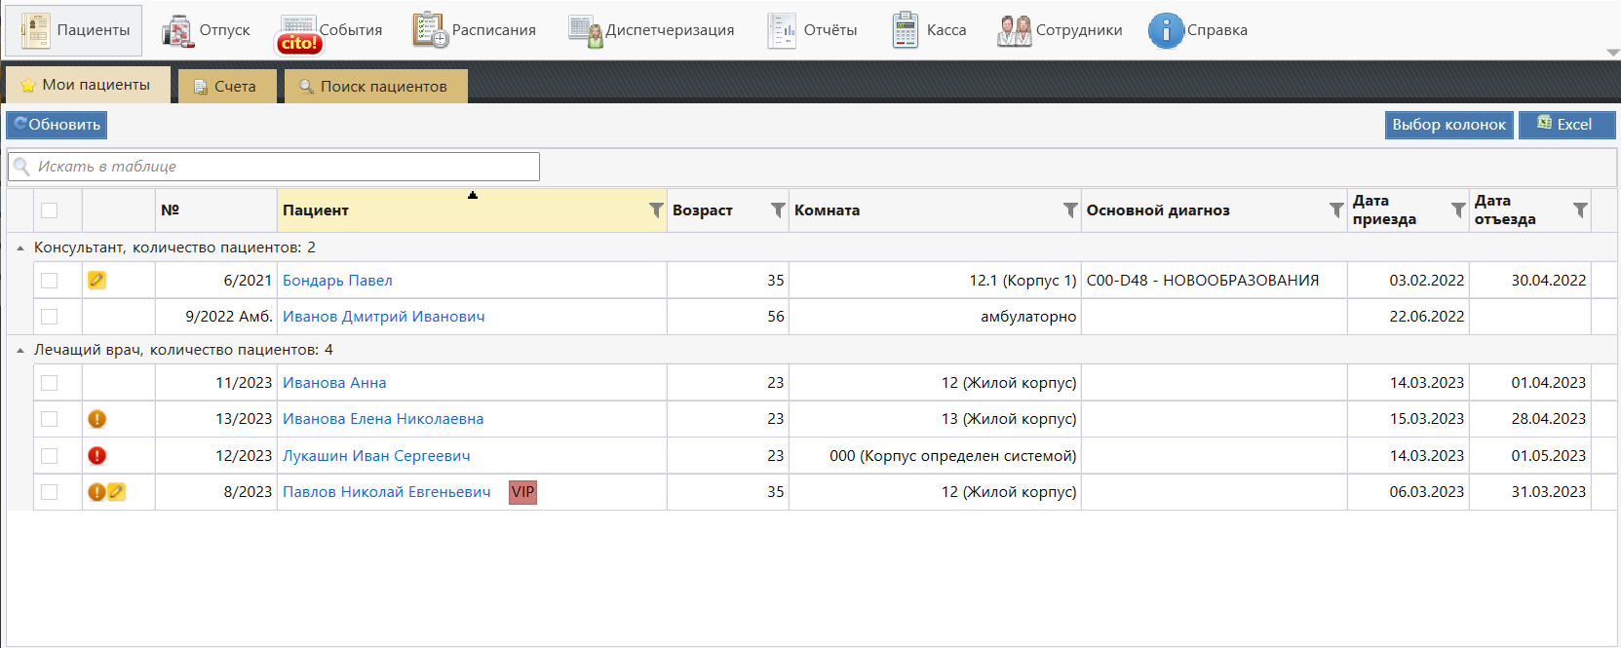Screen dimensions: 1621x648
Task: Collapse the Лечащий врач patient group
Action: [x=20, y=351]
